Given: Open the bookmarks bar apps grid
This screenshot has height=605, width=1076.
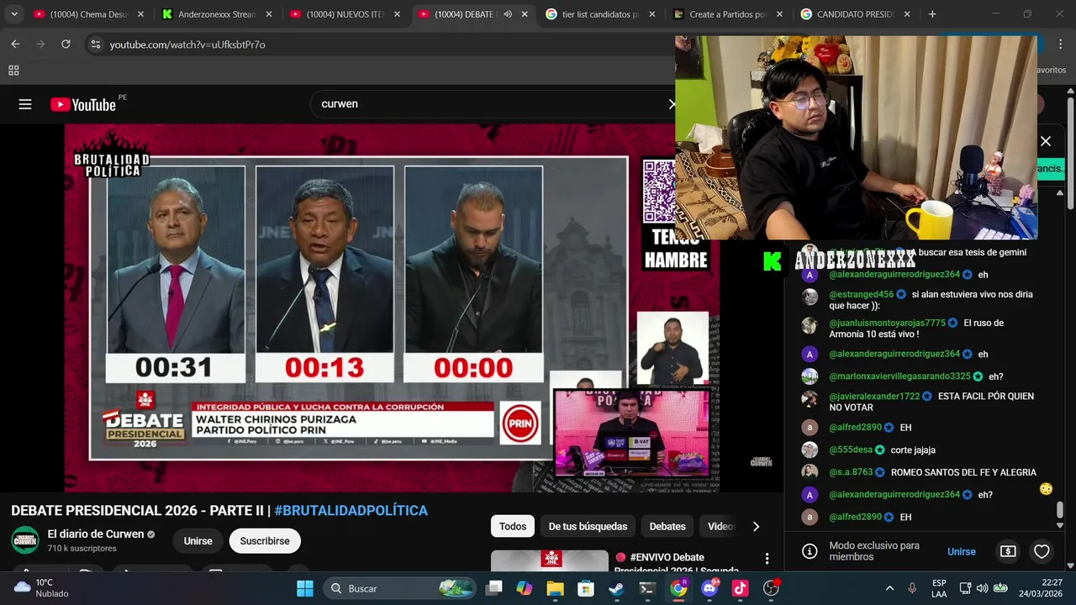Looking at the screenshot, I should click(13, 71).
